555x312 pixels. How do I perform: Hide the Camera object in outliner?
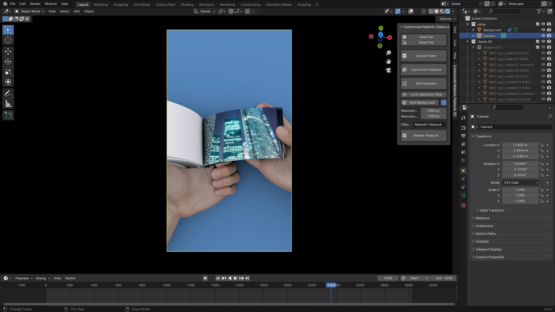pyautogui.click(x=543, y=36)
